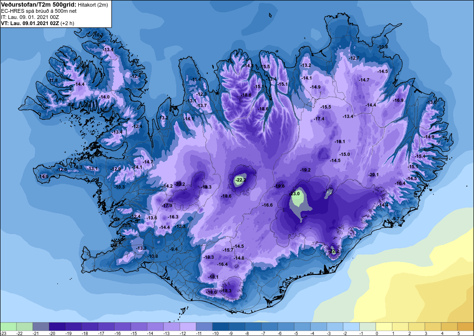Screen dimensions: 474x336
Task: Click the -17.4 temperature label
Action: 319,119
